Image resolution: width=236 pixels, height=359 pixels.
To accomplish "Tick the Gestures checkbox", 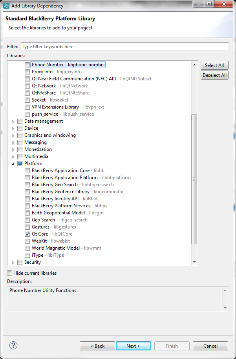I will [x=27, y=227].
